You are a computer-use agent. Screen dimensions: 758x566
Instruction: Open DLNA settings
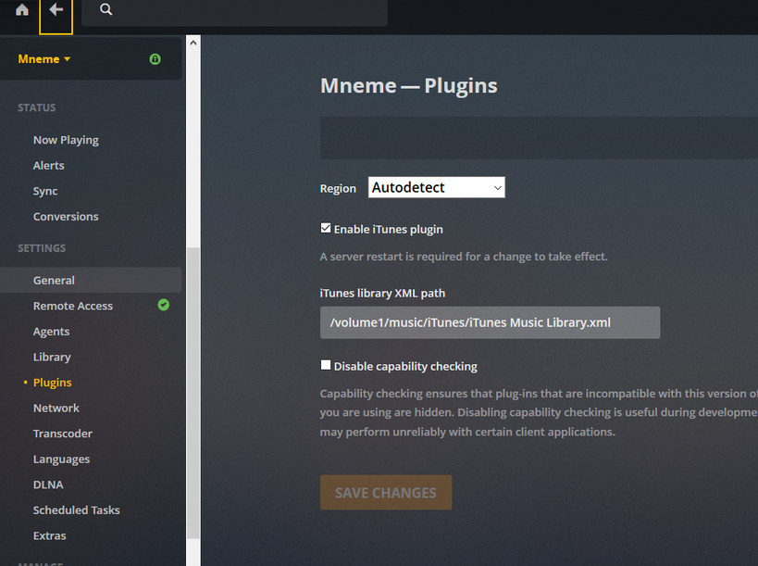click(48, 484)
